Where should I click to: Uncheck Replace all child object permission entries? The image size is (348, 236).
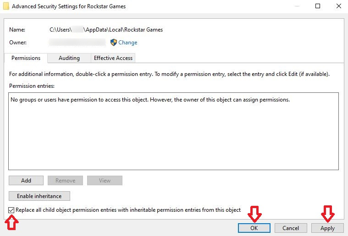pyautogui.click(x=11, y=210)
